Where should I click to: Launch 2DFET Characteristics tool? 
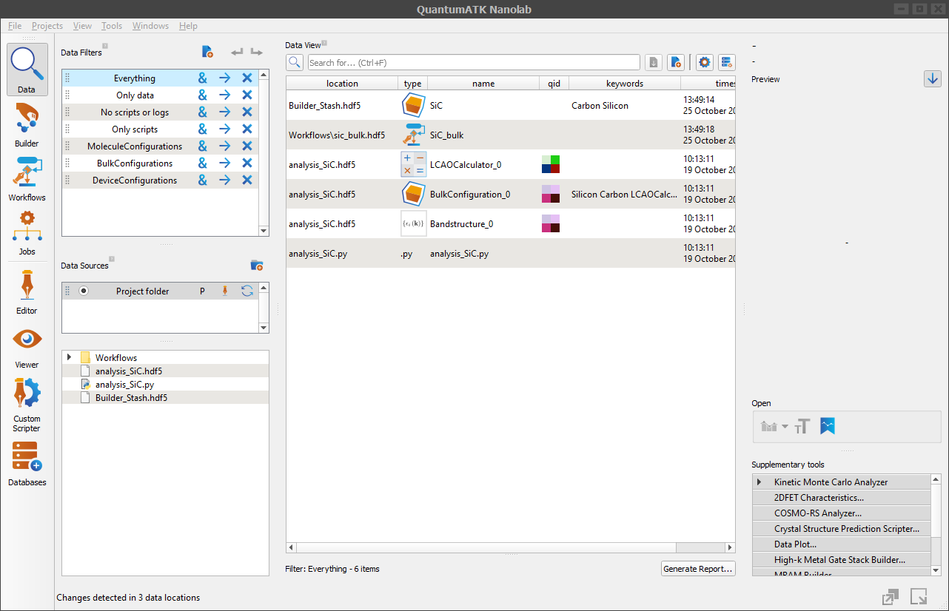(842, 498)
